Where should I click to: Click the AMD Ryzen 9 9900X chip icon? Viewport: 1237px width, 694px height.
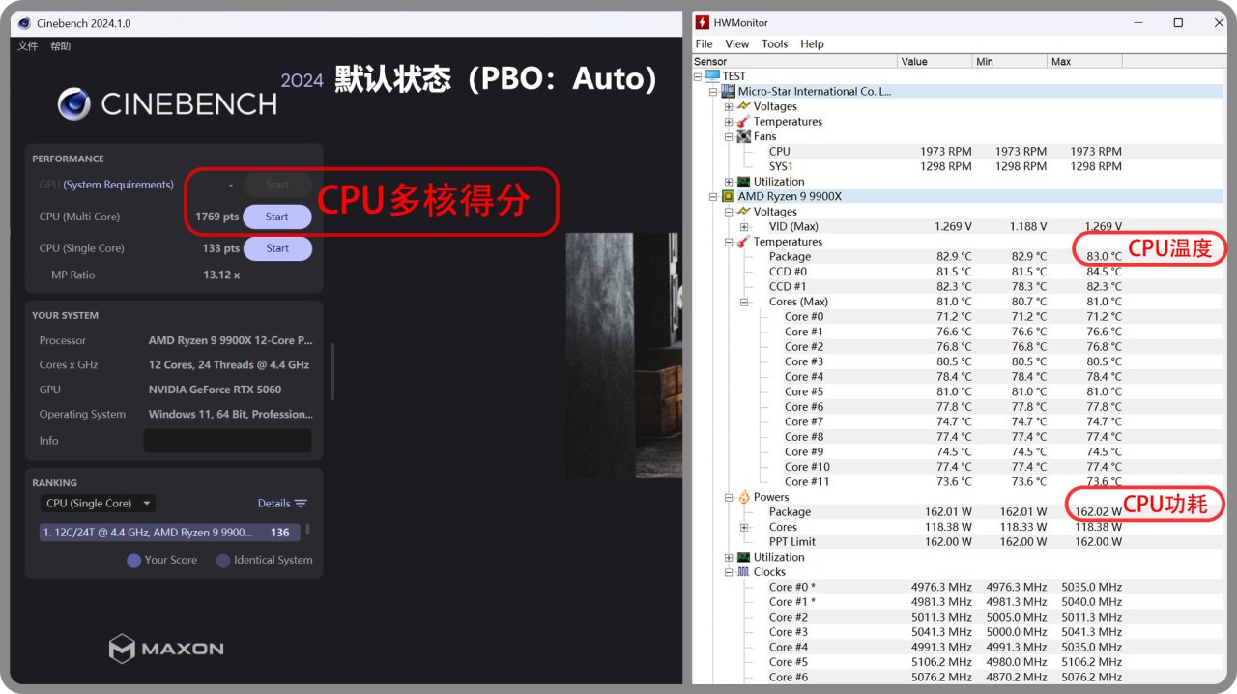tap(729, 196)
